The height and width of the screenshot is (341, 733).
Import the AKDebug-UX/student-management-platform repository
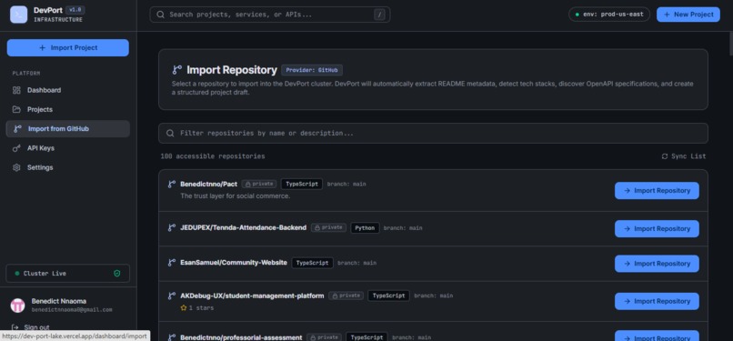(x=657, y=301)
